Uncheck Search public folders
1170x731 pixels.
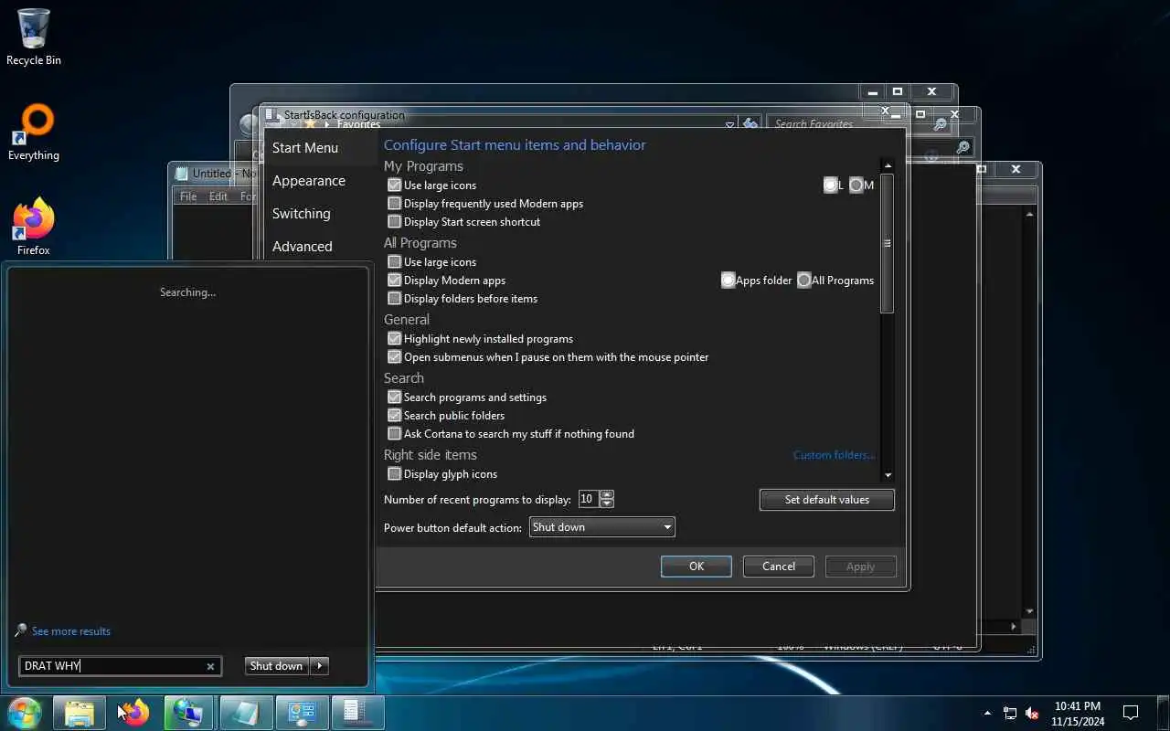pyautogui.click(x=395, y=415)
